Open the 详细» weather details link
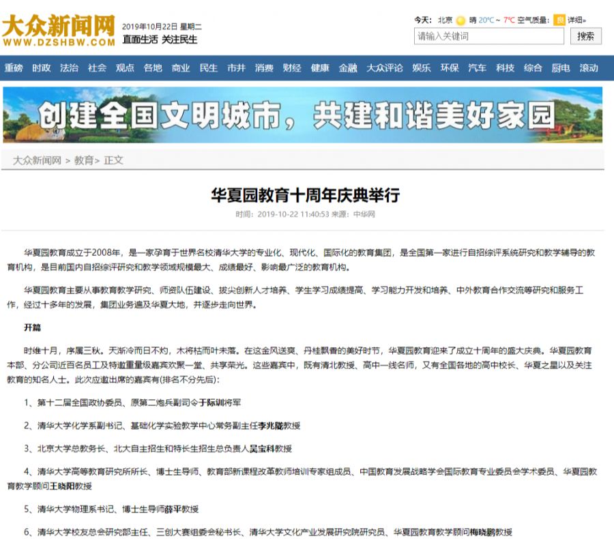 [x=576, y=20]
